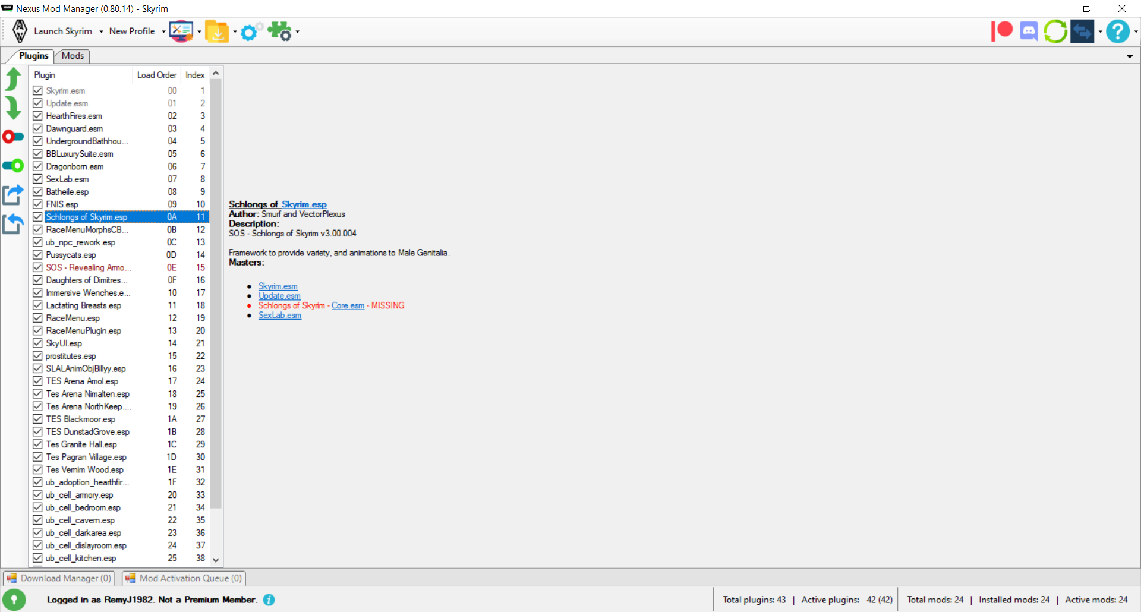Open the login arrows dropdown arrow
1141x612 pixels.
[1100, 31]
